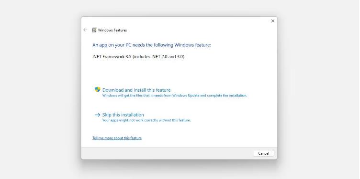Close the Windows Features dialog with X
The height and width of the screenshot is (179, 360).
tap(273, 21)
